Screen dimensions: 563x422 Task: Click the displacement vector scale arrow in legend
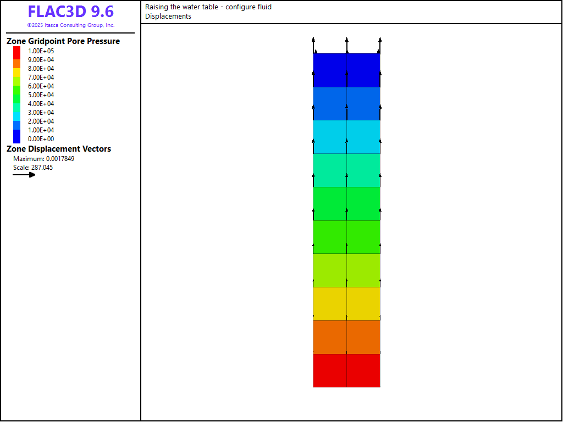(24, 175)
